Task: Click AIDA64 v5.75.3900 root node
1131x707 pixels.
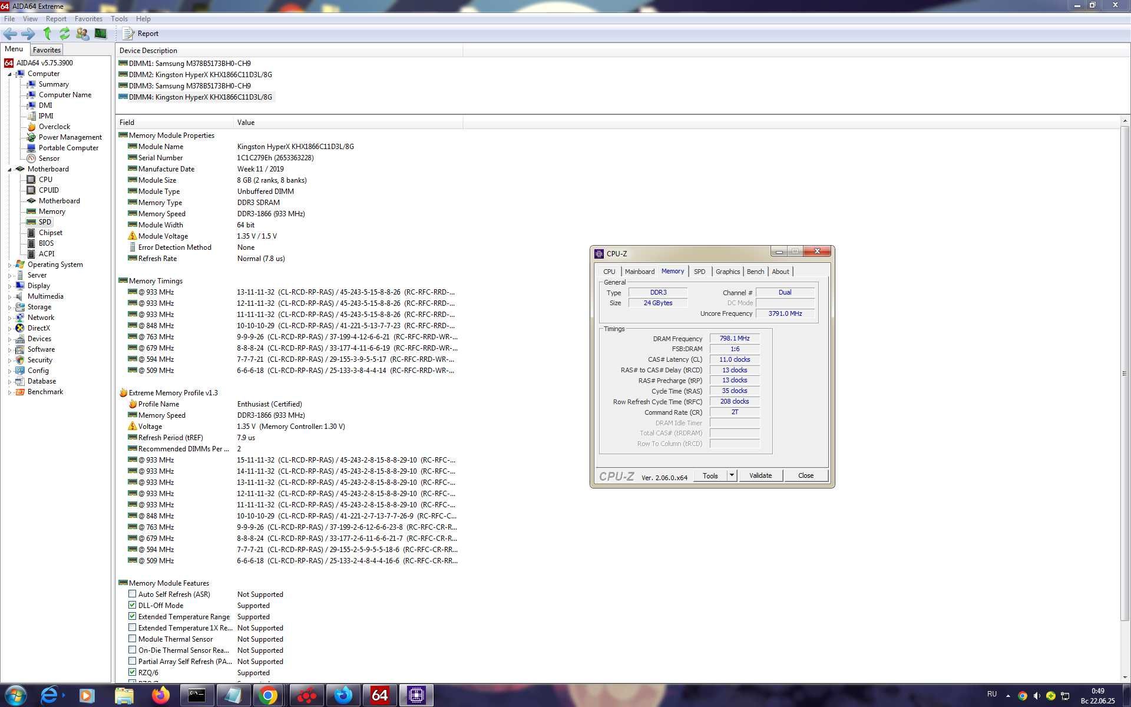Action: click(44, 63)
